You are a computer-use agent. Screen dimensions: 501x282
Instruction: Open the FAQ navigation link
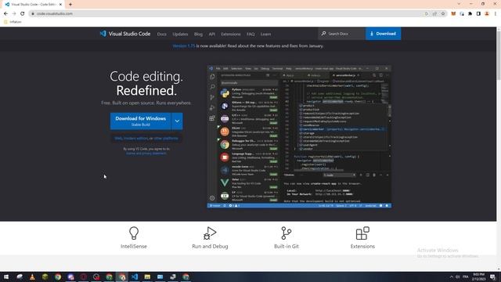pyautogui.click(x=250, y=34)
